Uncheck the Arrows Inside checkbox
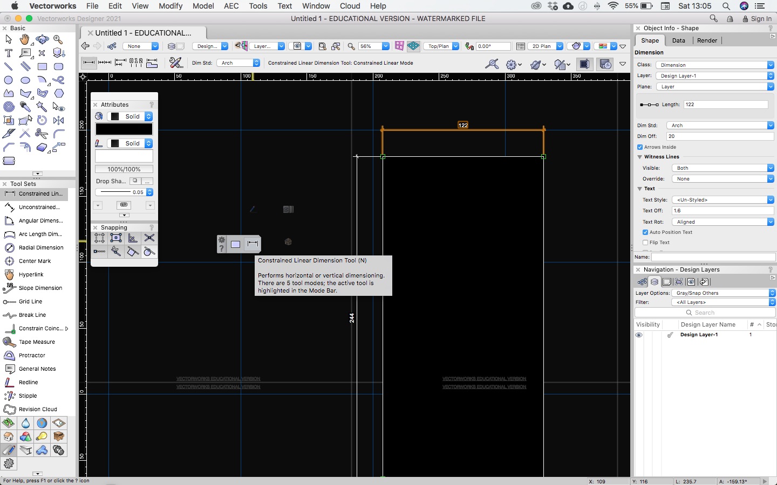777x485 pixels. tap(640, 147)
